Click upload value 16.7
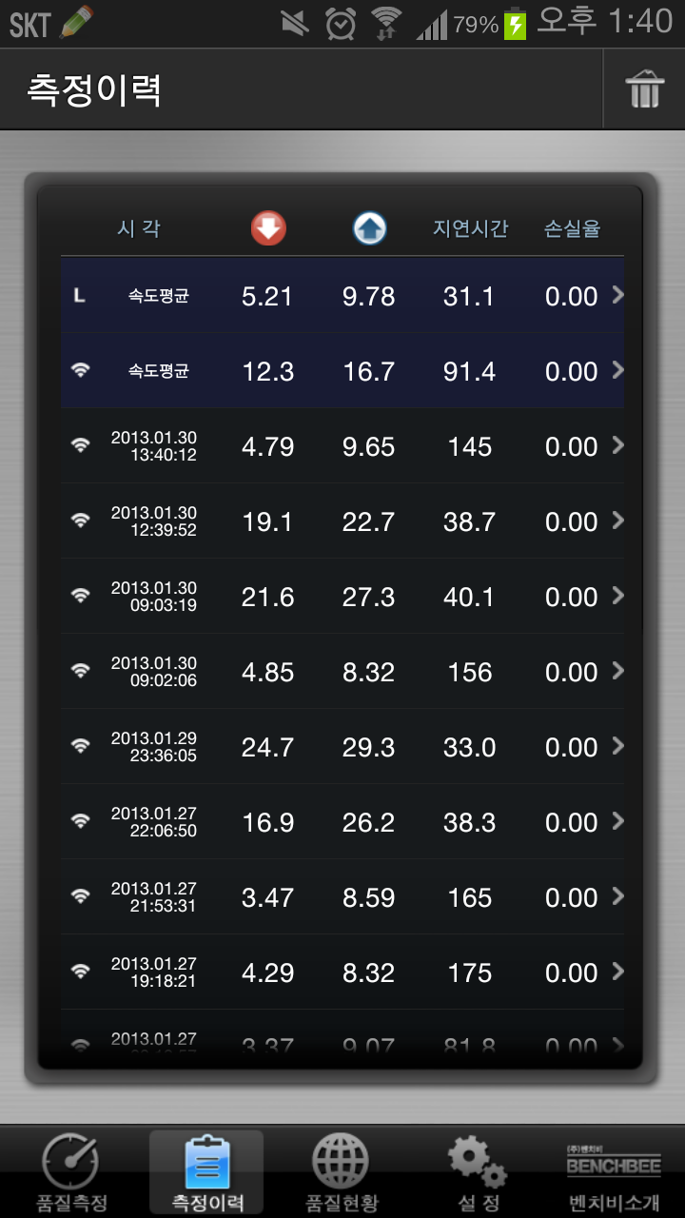 (369, 372)
